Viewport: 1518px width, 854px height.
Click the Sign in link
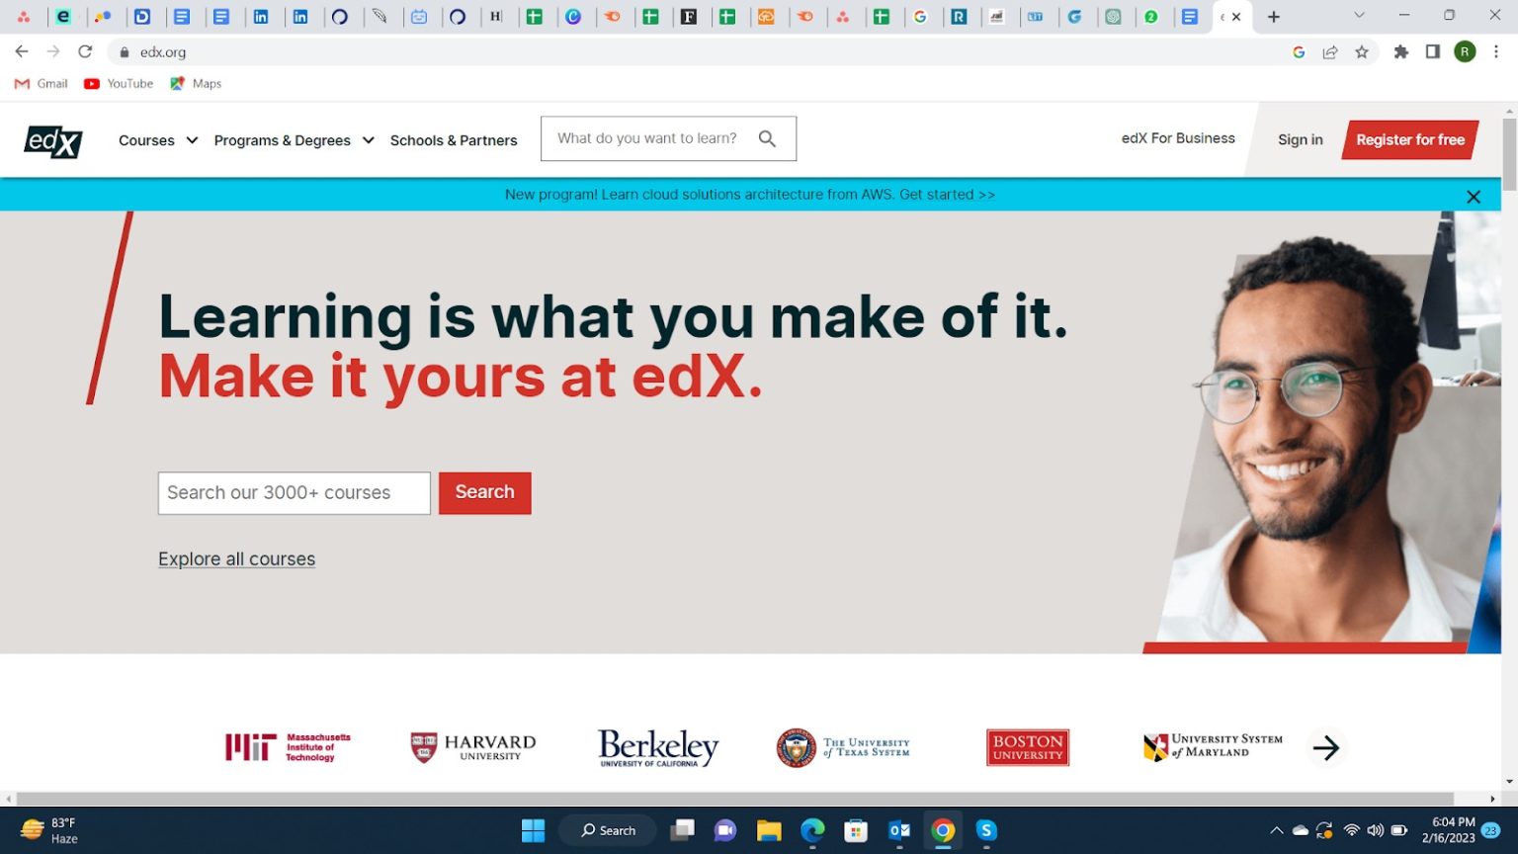click(x=1300, y=139)
